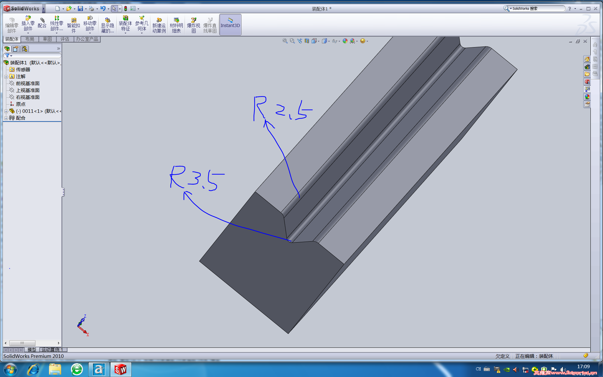
Task: Select the Section View icon
Action: pos(307,41)
